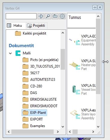Viewport: 110px width, 140px height.
Task: Click the Tunnus column header
Action: tap(75, 17)
